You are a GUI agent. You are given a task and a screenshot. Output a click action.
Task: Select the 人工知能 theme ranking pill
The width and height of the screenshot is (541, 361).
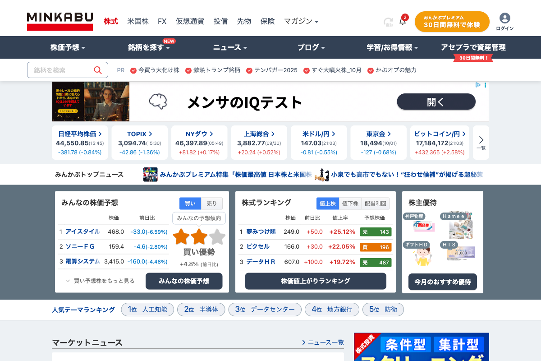click(147, 310)
